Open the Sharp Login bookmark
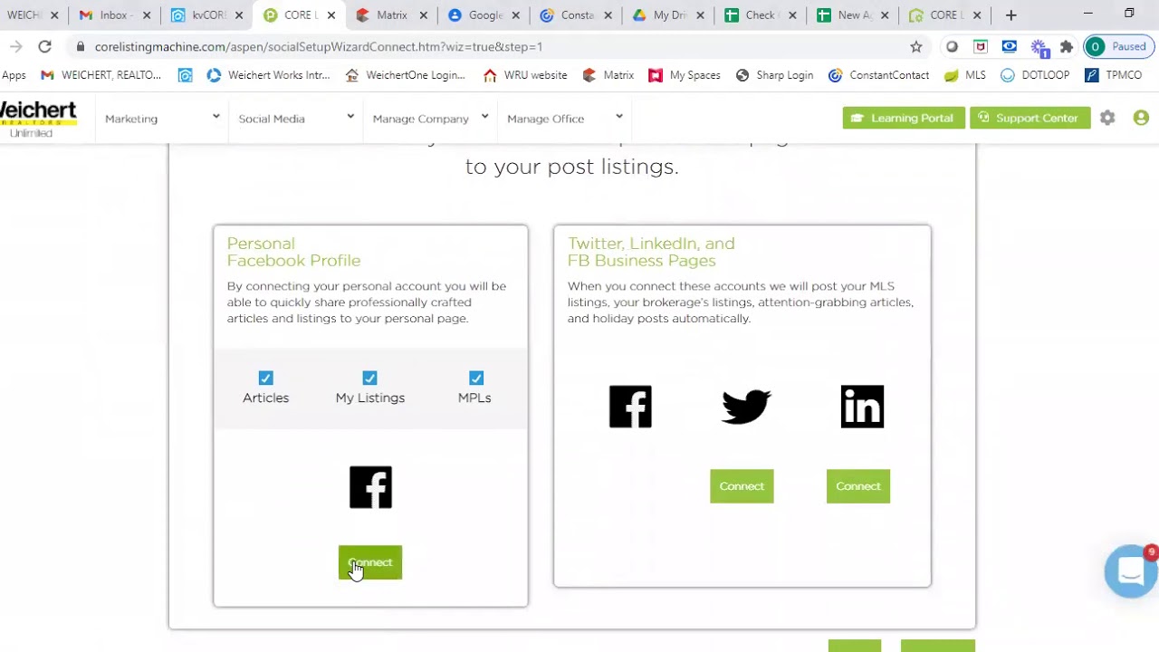1159x652 pixels. 774,75
